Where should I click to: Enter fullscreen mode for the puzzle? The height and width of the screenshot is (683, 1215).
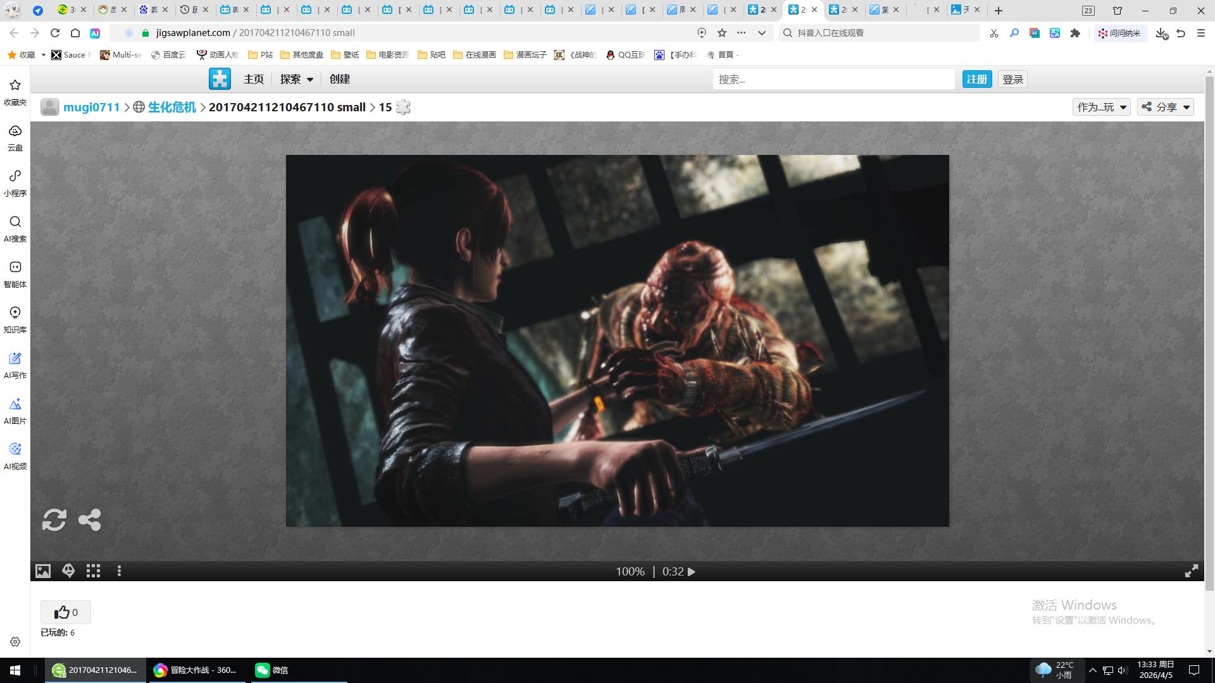pos(1191,571)
